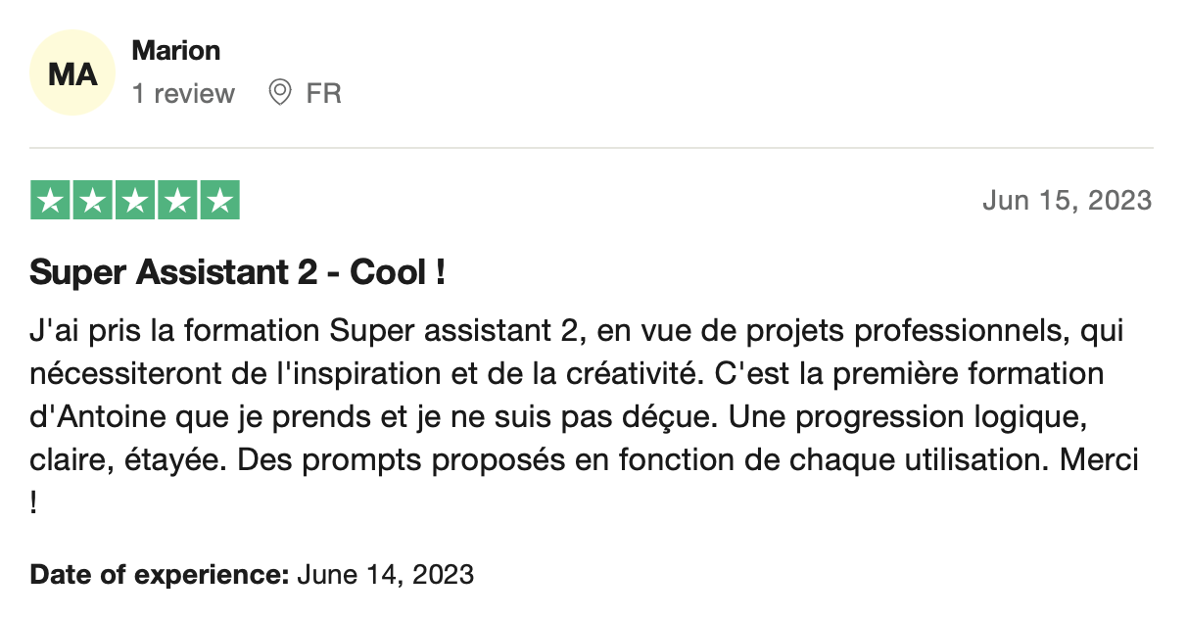This screenshot has width=1187, height=619.
Task: Select the third green rating star
Action: click(135, 201)
